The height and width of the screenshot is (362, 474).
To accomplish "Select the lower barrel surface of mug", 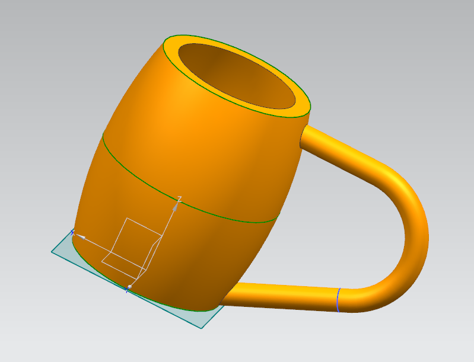I will tap(225, 255).
